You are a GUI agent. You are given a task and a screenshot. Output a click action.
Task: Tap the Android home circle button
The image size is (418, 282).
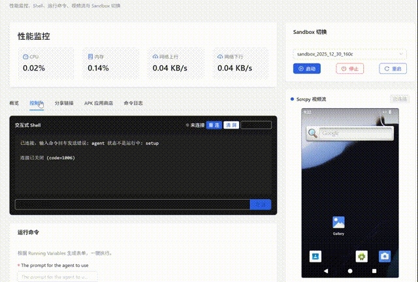pyautogui.click(x=350, y=271)
